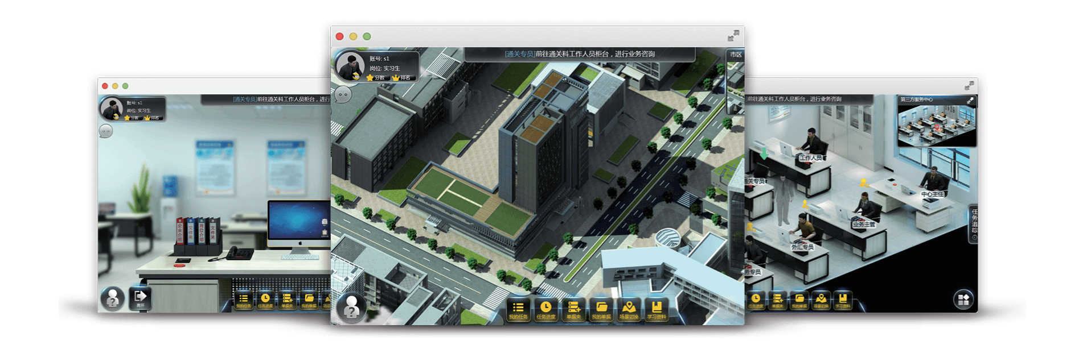Expand the 第三方服务中心 minimap
The image size is (1087, 353).
(970, 100)
